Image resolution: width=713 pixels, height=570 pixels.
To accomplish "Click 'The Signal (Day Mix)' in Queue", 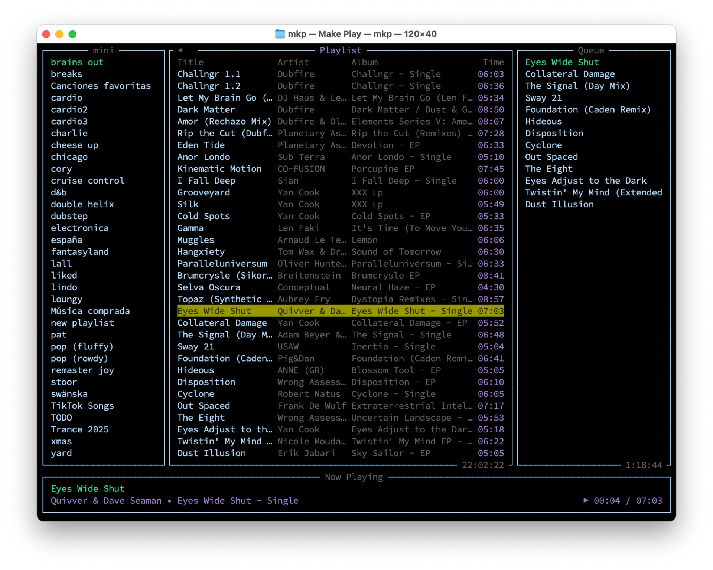I will click(577, 86).
